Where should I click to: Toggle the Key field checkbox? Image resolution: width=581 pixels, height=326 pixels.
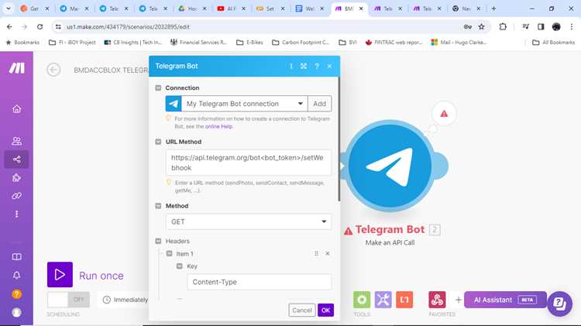click(180, 266)
